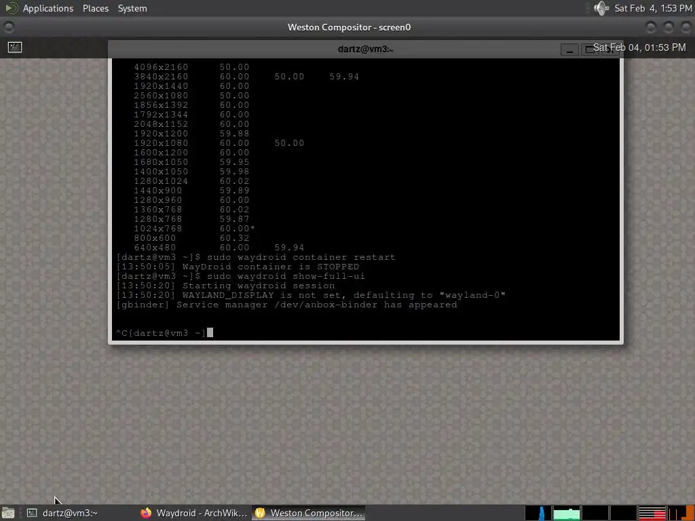
Task: Click Show Desktop icon in bottom taskbar
Action: pyautogui.click(x=8, y=513)
